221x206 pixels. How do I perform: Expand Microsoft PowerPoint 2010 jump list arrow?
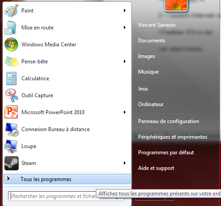(125, 112)
